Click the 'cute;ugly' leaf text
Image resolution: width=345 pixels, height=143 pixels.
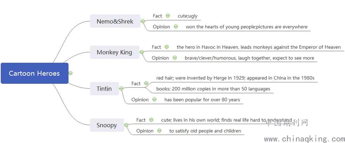point(188,16)
